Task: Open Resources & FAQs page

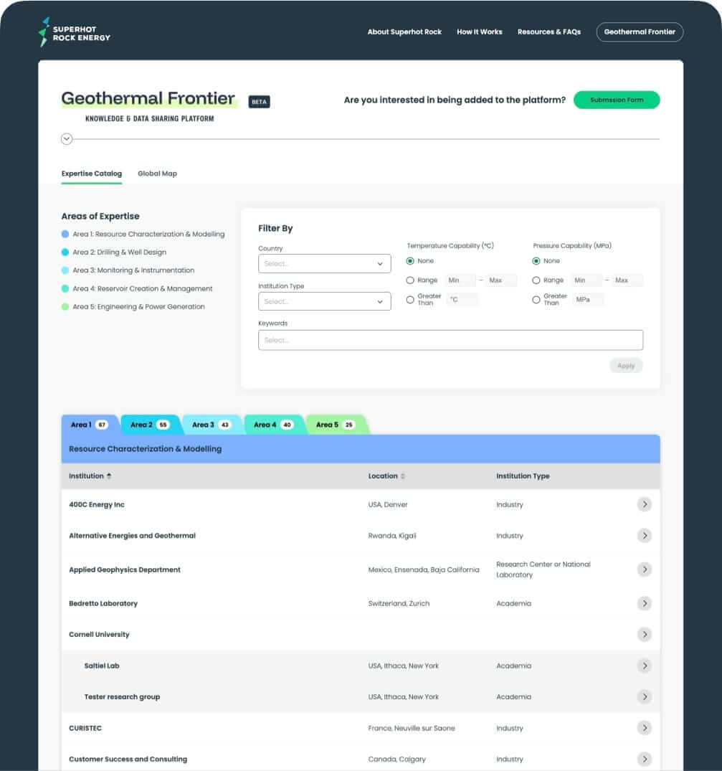Action: [549, 32]
